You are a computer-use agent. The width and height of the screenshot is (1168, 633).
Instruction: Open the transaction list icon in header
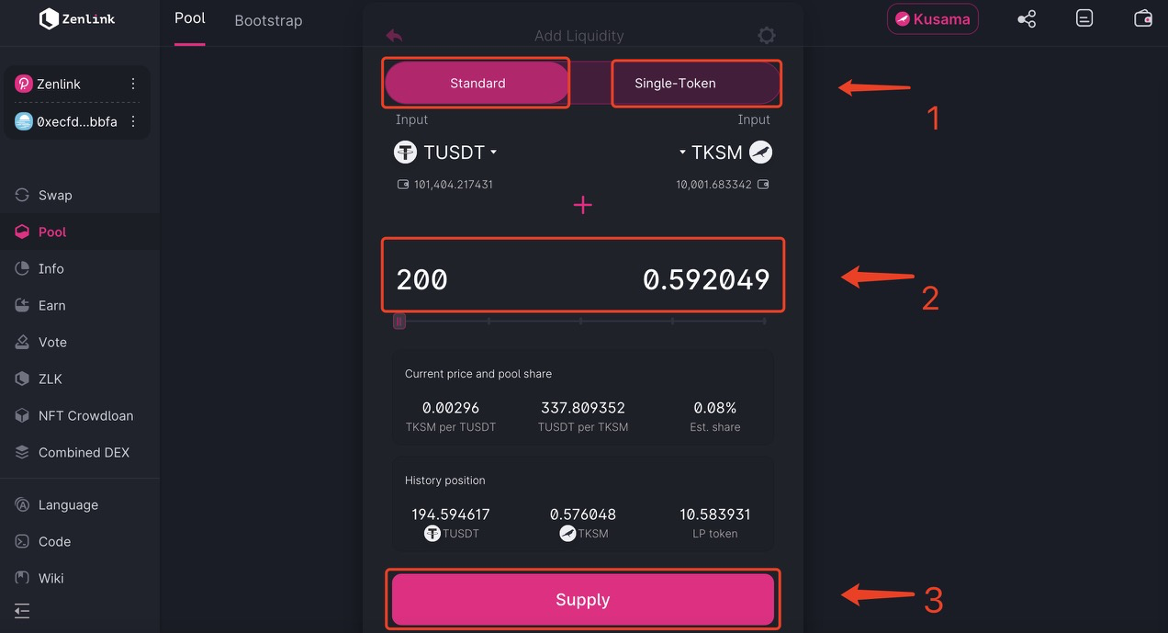[x=1084, y=18]
